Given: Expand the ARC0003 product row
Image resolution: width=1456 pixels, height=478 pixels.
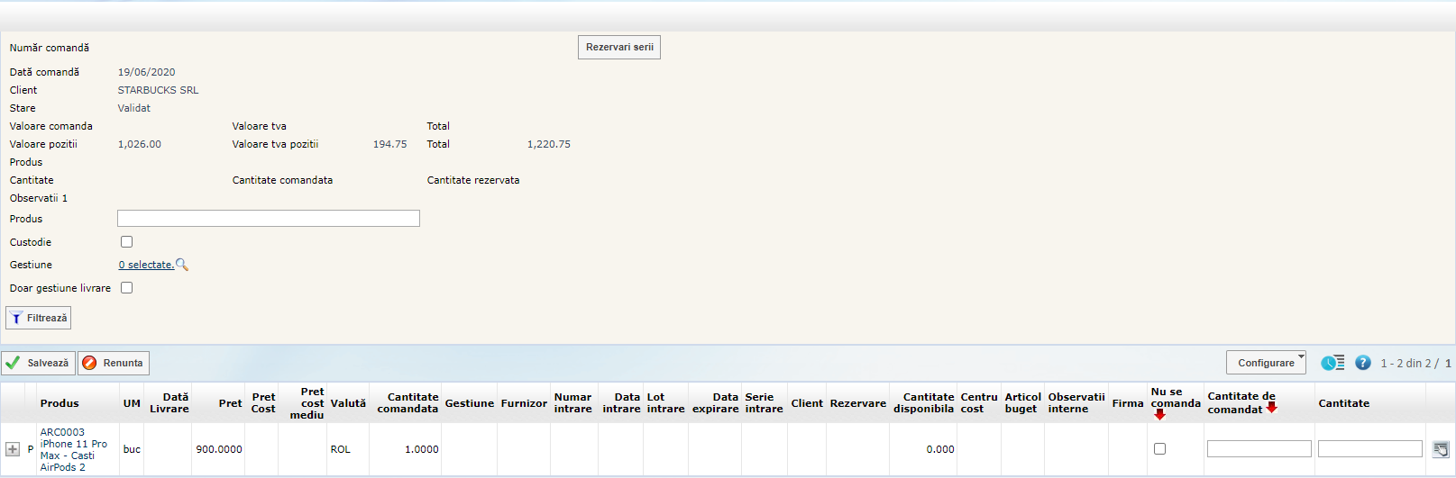Looking at the screenshot, I should pyautogui.click(x=13, y=449).
